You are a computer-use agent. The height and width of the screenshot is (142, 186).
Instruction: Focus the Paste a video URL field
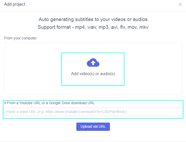tap(93, 112)
